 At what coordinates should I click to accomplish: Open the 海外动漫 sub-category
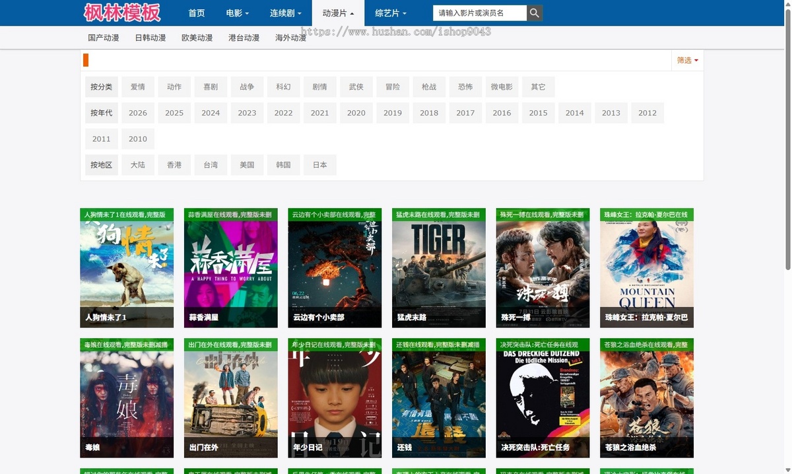pyautogui.click(x=291, y=38)
